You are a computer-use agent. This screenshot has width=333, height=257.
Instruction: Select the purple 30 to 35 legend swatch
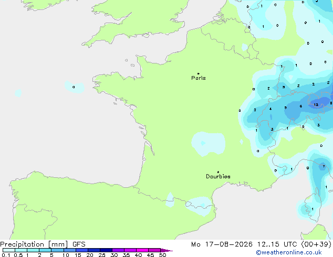118,250
